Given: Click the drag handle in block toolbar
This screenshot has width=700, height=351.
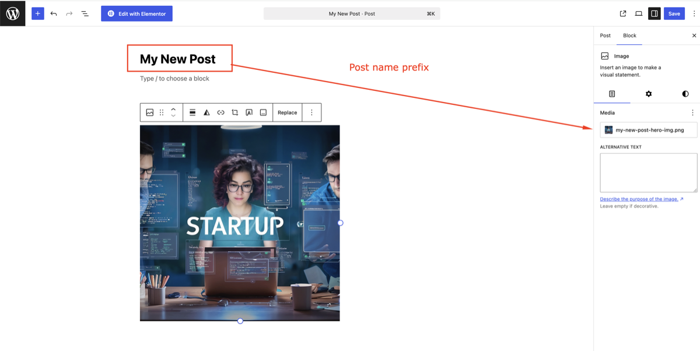Looking at the screenshot, I should [x=162, y=113].
